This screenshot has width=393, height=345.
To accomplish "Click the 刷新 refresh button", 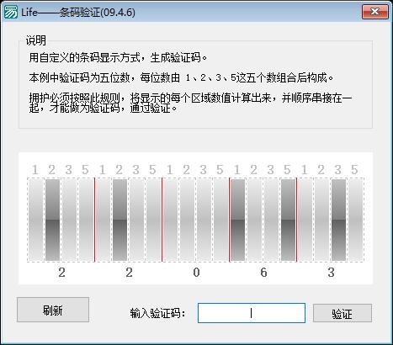I will pos(53,310).
